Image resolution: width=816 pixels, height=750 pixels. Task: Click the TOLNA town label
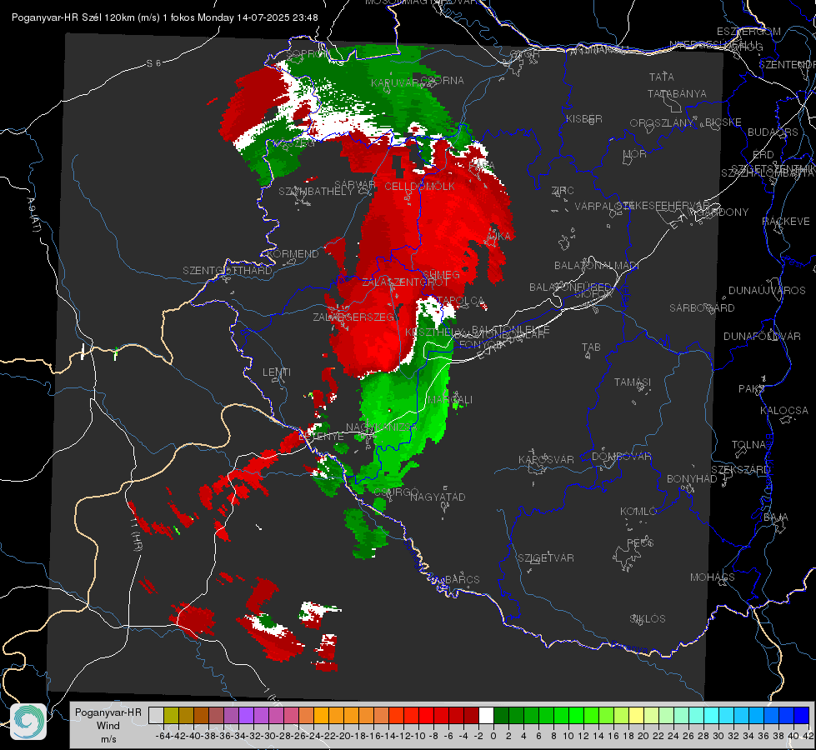click(748, 445)
